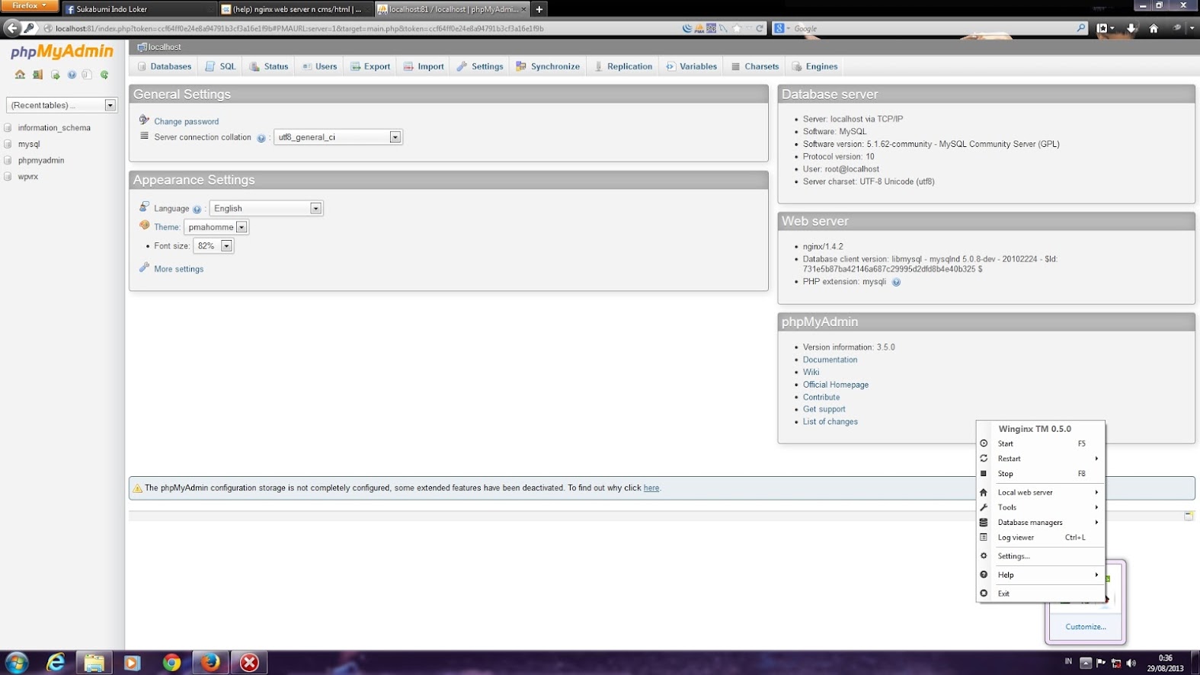Open the phpMyAdmin documentation help icon in sidebar
Viewport: 1200px width, 675px height.
click(72, 75)
